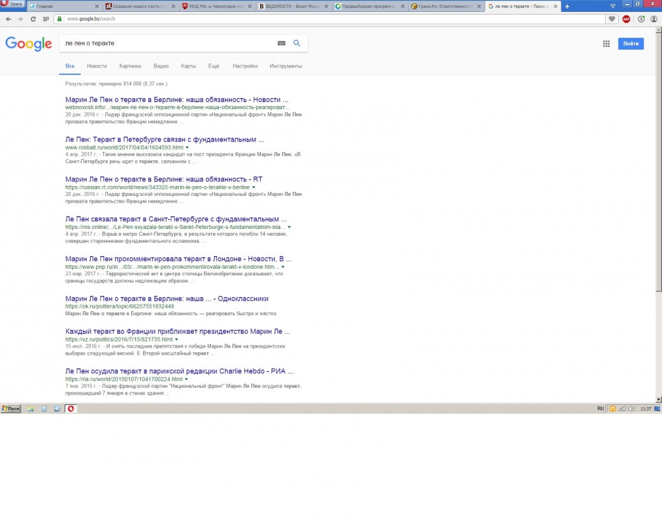Screen dimensions: 662x517
Task: Click the scrollbar down arrow
Action: click(659, 399)
